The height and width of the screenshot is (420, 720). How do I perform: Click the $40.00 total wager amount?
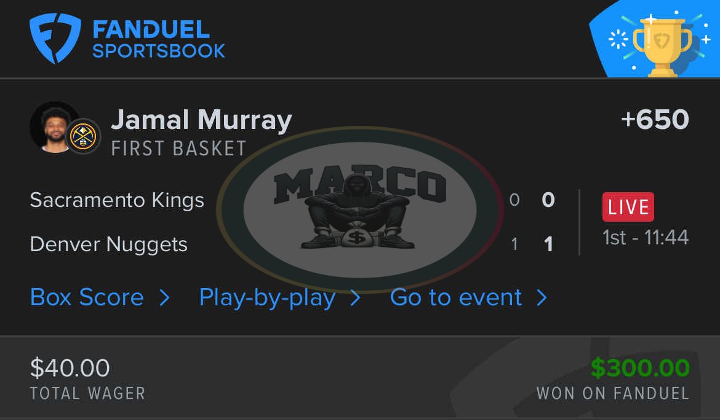[70, 368]
